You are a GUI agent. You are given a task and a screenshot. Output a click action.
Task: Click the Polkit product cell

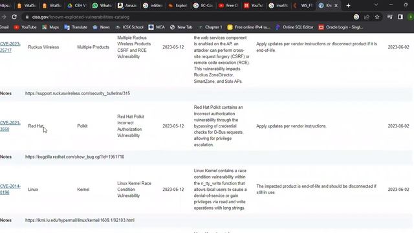point(82,126)
